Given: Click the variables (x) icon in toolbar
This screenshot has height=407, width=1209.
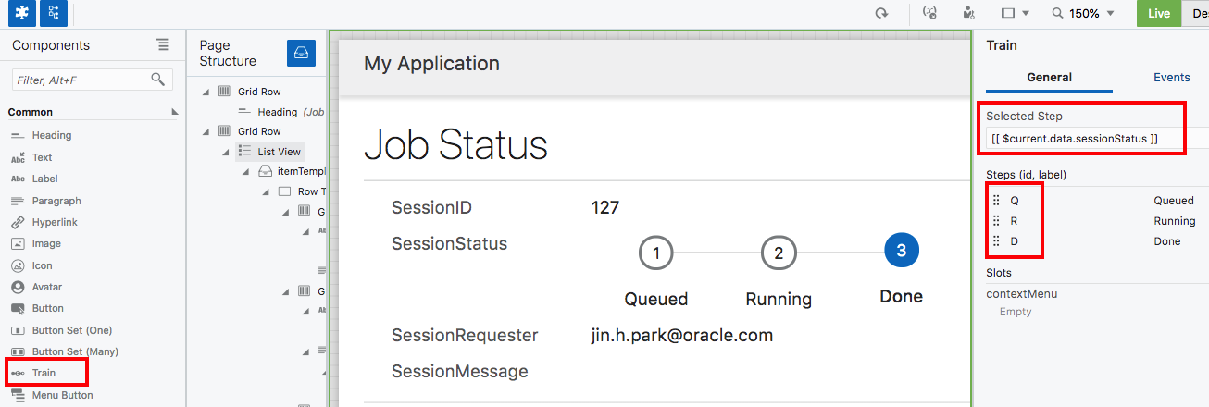Looking at the screenshot, I should coord(930,13).
